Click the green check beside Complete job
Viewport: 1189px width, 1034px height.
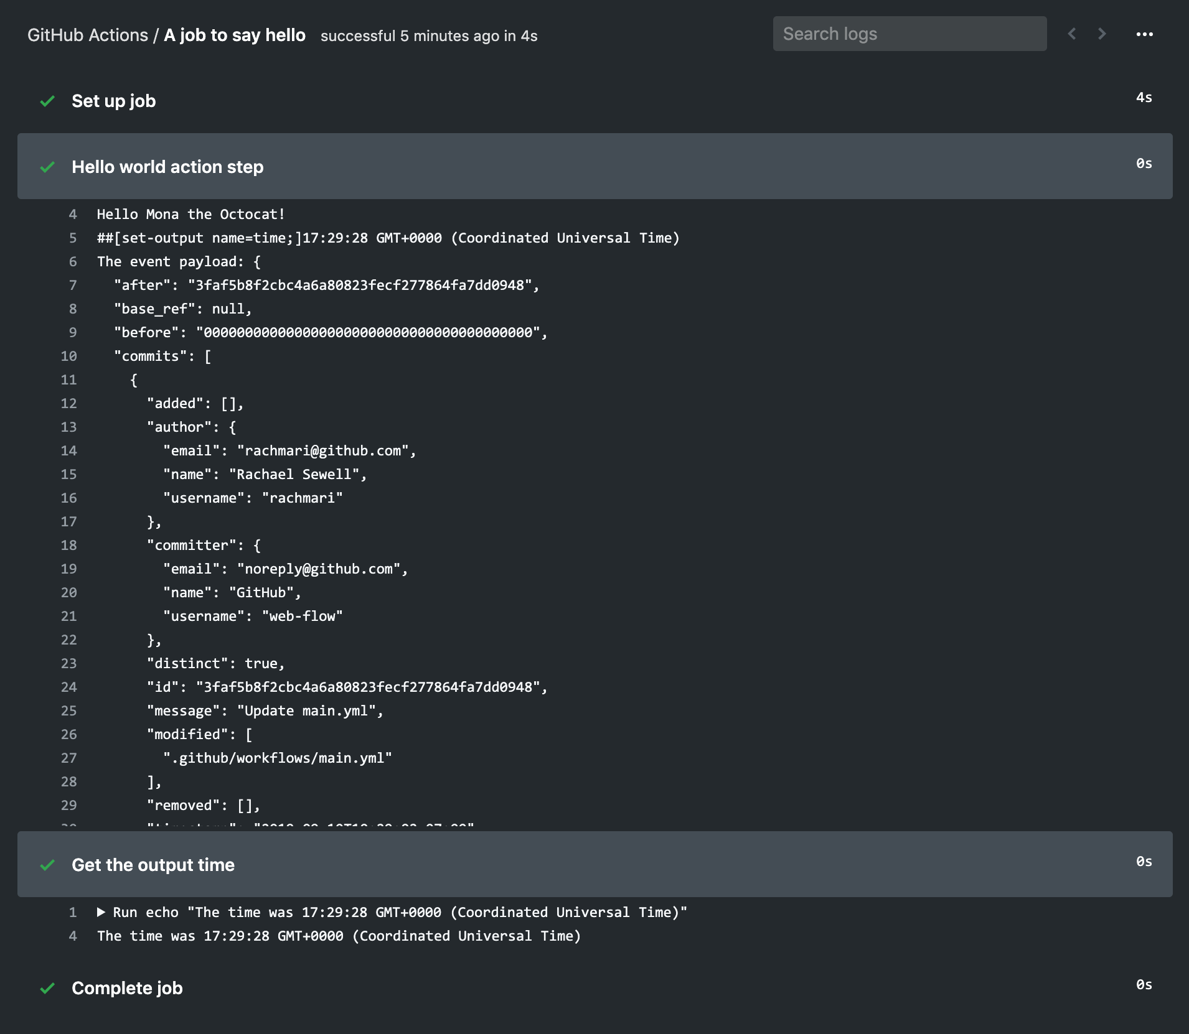pyautogui.click(x=47, y=988)
